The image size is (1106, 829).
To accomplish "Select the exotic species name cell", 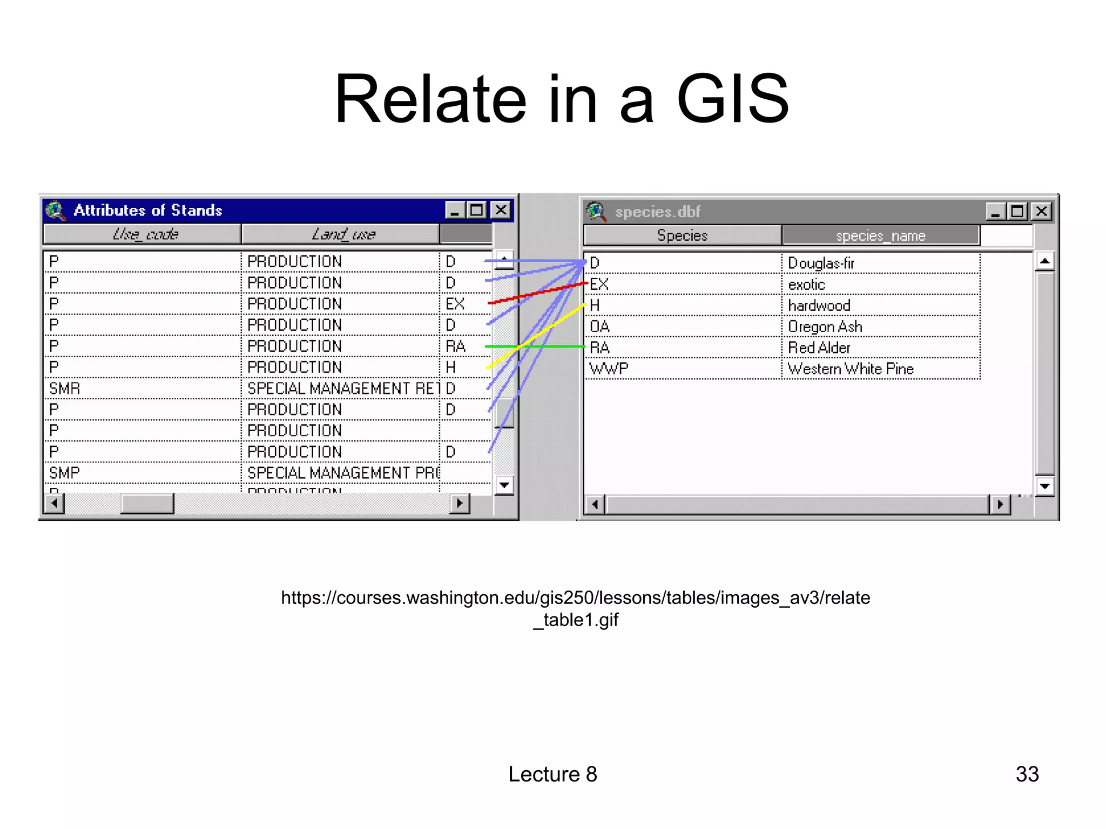I will [881, 284].
